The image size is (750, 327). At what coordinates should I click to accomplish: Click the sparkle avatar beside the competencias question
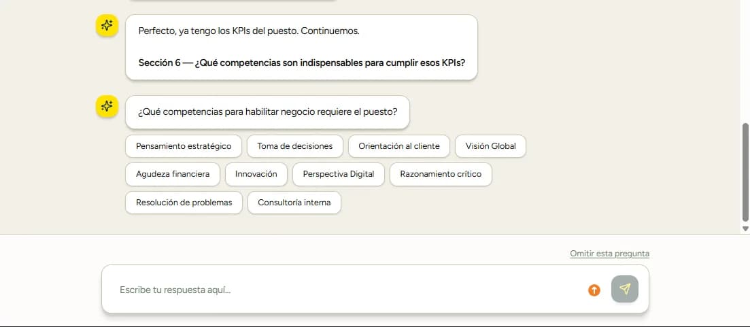tap(107, 106)
